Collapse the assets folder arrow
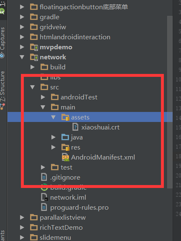The image size is (181, 241). click(54, 117)
